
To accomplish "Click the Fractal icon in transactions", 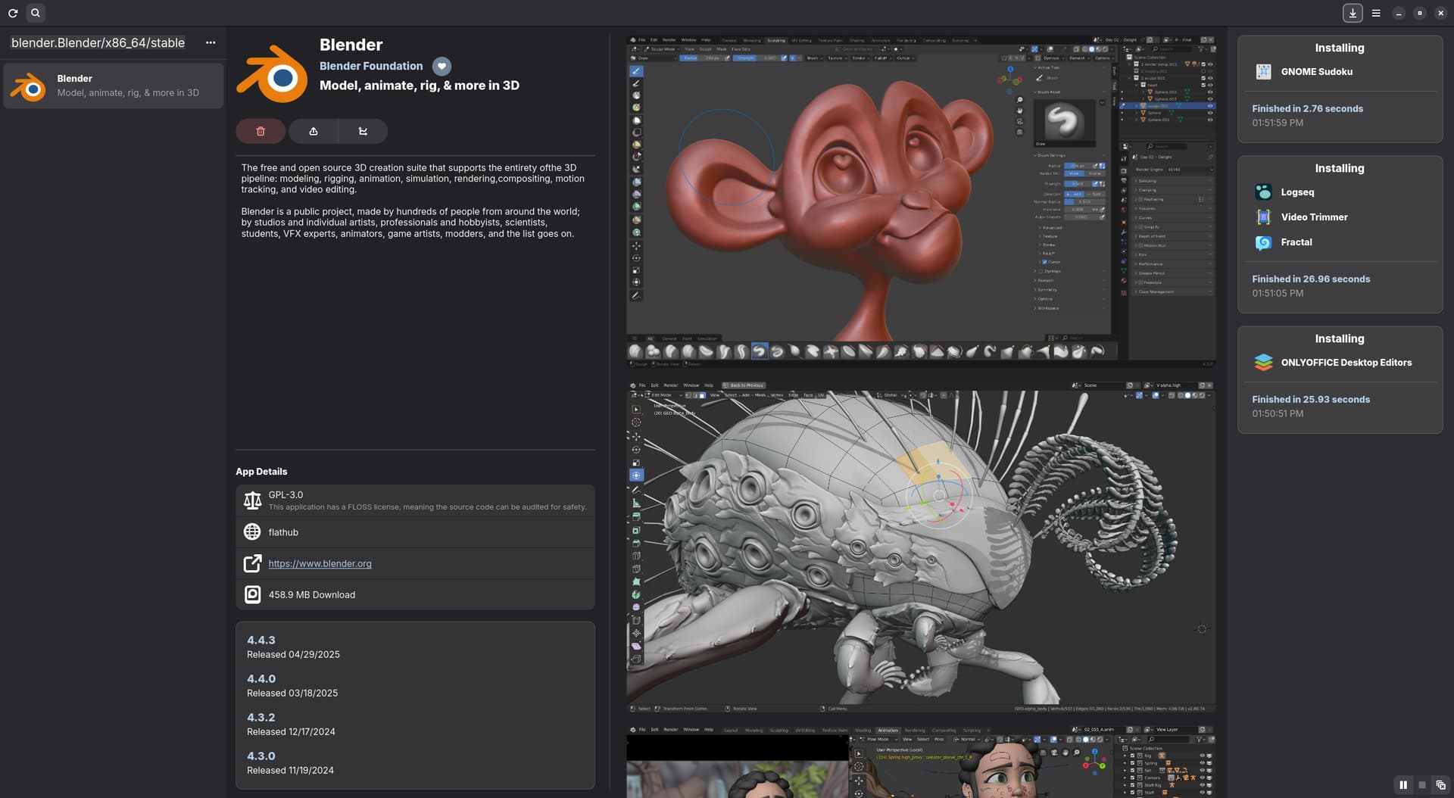I will [x=1263, y=242].
